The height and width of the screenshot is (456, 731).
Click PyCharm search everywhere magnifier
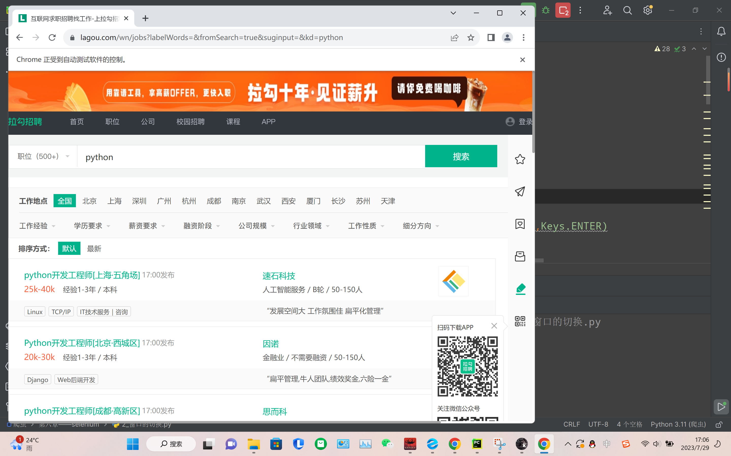coord(627,11)
